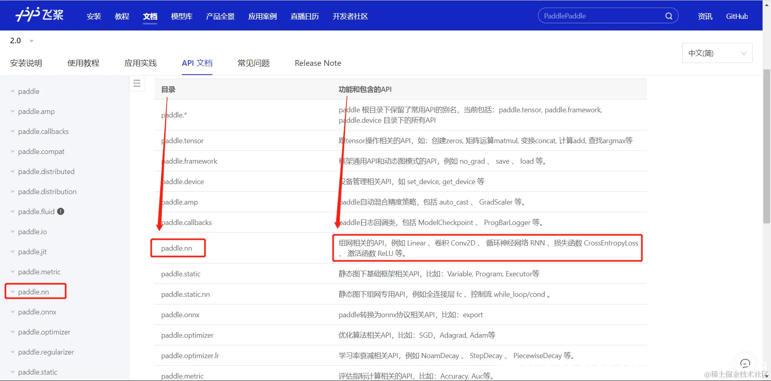Collapse the paddle.nn entry's chevron in sidebar
Viewport: 771px width, 381px height.
(x=12, y=292)
